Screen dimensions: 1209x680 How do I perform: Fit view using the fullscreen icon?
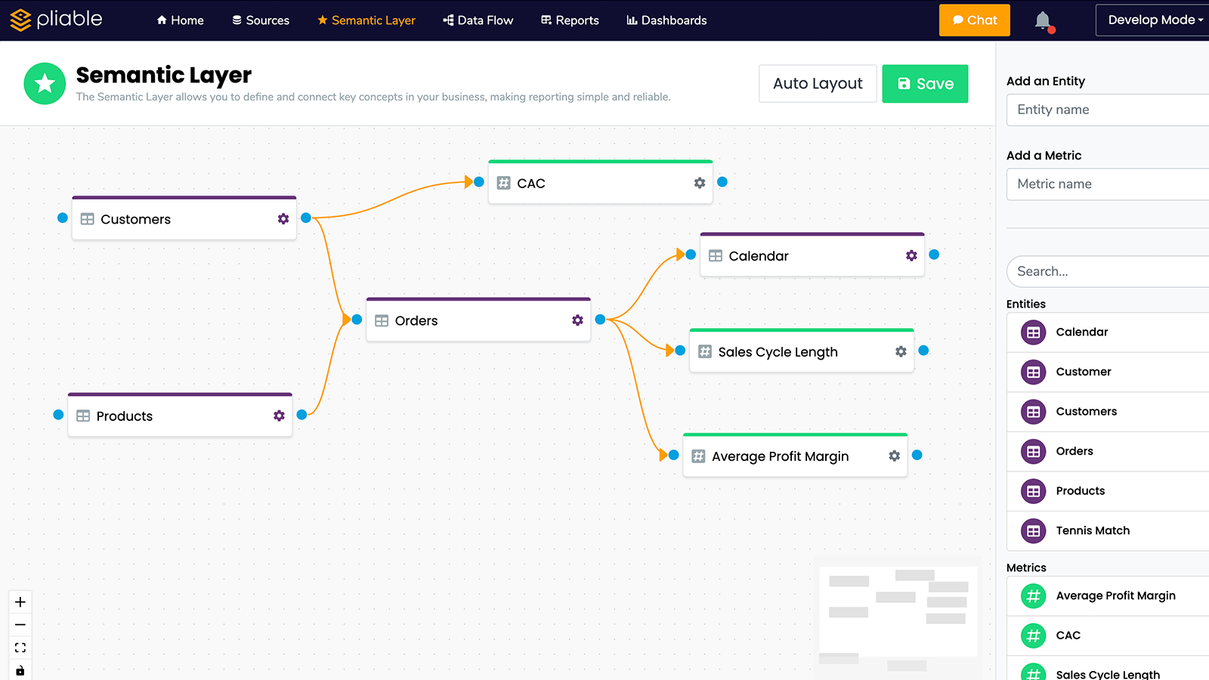click(x=20, y=648)
